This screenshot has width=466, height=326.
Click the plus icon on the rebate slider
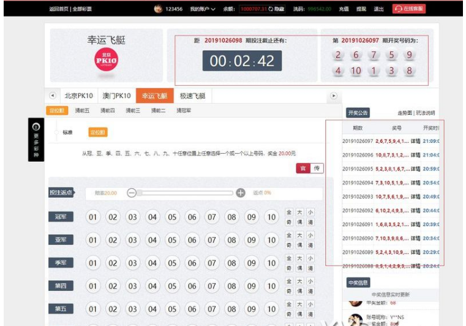click(241, 193)
